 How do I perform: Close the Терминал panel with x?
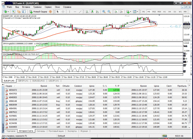(3, 84)
